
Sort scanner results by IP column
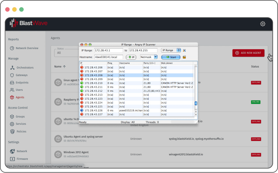[x=93, y=63]
